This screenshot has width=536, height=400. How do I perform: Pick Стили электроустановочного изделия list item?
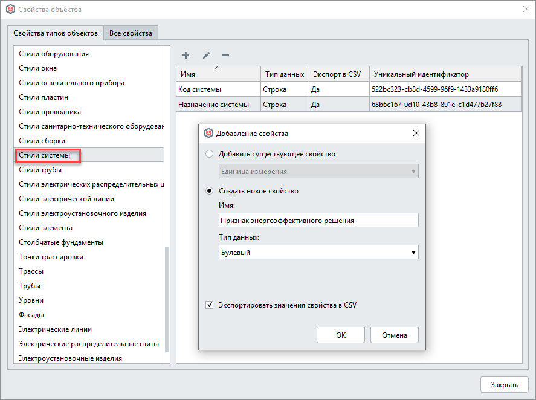point(89,213)
